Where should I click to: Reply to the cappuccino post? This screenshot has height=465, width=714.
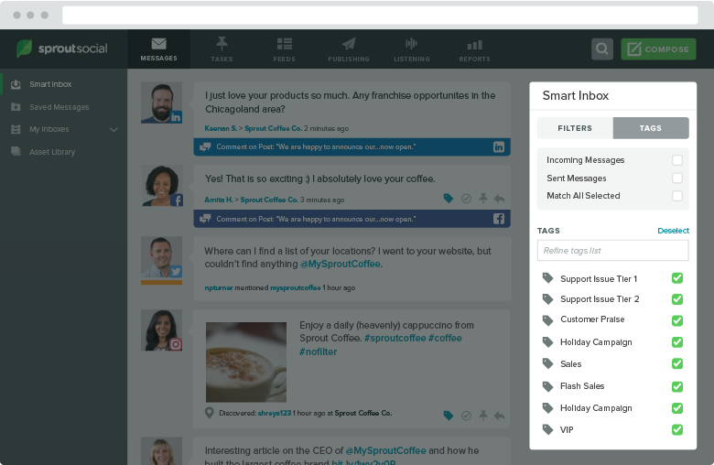[500, 416]
